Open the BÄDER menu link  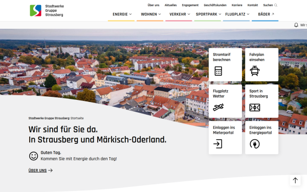click(x=264, y=14)
